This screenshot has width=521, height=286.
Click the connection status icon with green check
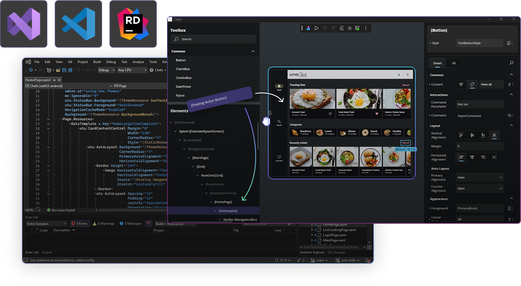click(x=357, y=28)
